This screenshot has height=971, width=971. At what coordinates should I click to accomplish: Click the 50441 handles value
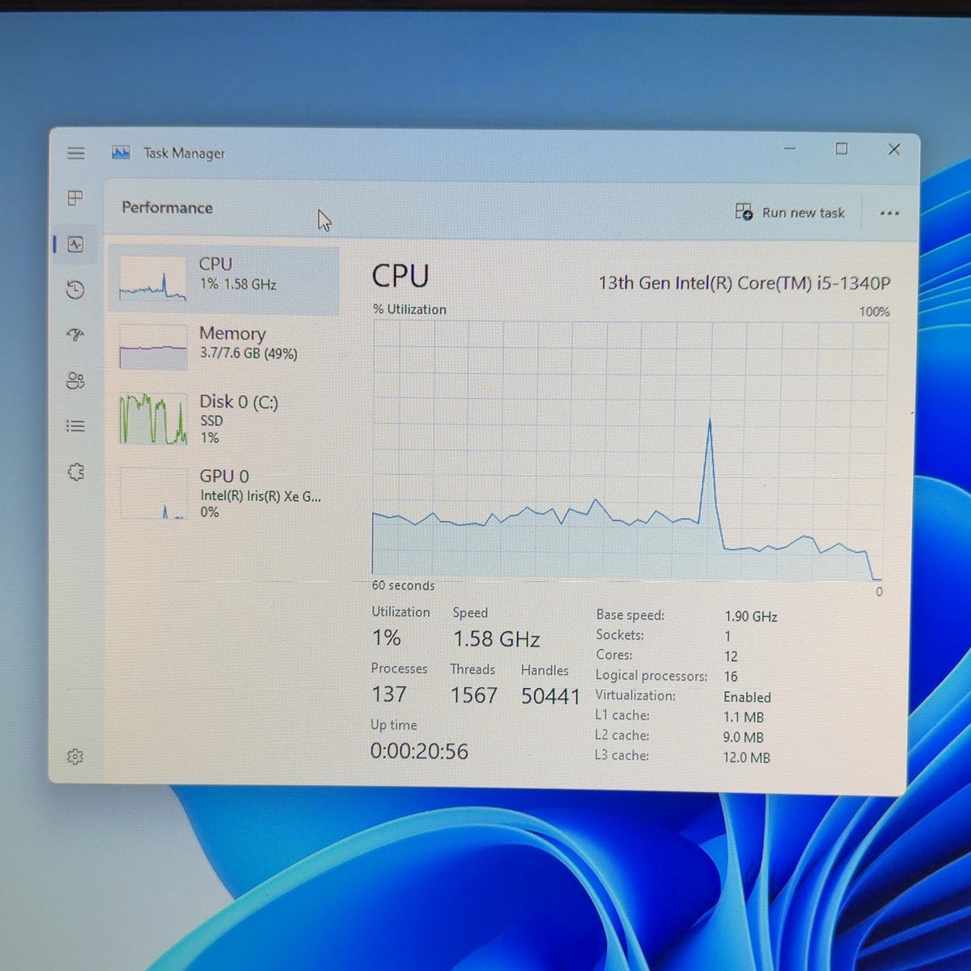(550, 696)
